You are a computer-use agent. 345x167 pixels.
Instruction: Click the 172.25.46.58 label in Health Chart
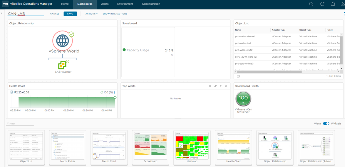point(21,92)
